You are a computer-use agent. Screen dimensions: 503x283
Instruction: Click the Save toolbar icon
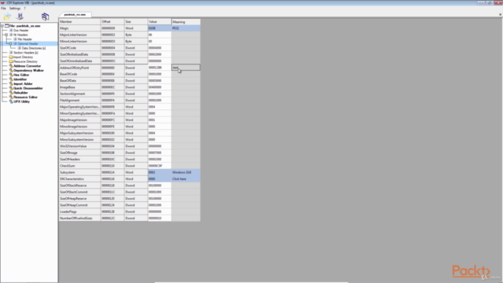tap(20, 17)
